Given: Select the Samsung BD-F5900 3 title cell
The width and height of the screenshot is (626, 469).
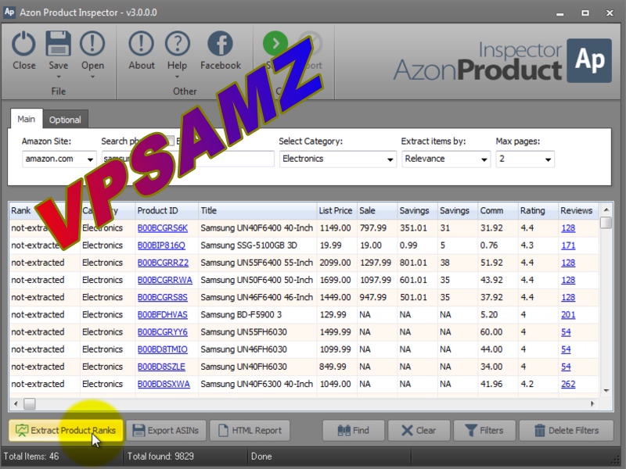Looking at the screenshot, I should 257,315.
